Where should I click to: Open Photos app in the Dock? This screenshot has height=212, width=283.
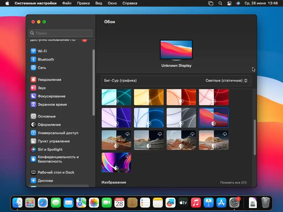coord(94,203)
